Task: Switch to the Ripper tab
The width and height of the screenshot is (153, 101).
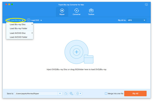Action: pos(62,12)
